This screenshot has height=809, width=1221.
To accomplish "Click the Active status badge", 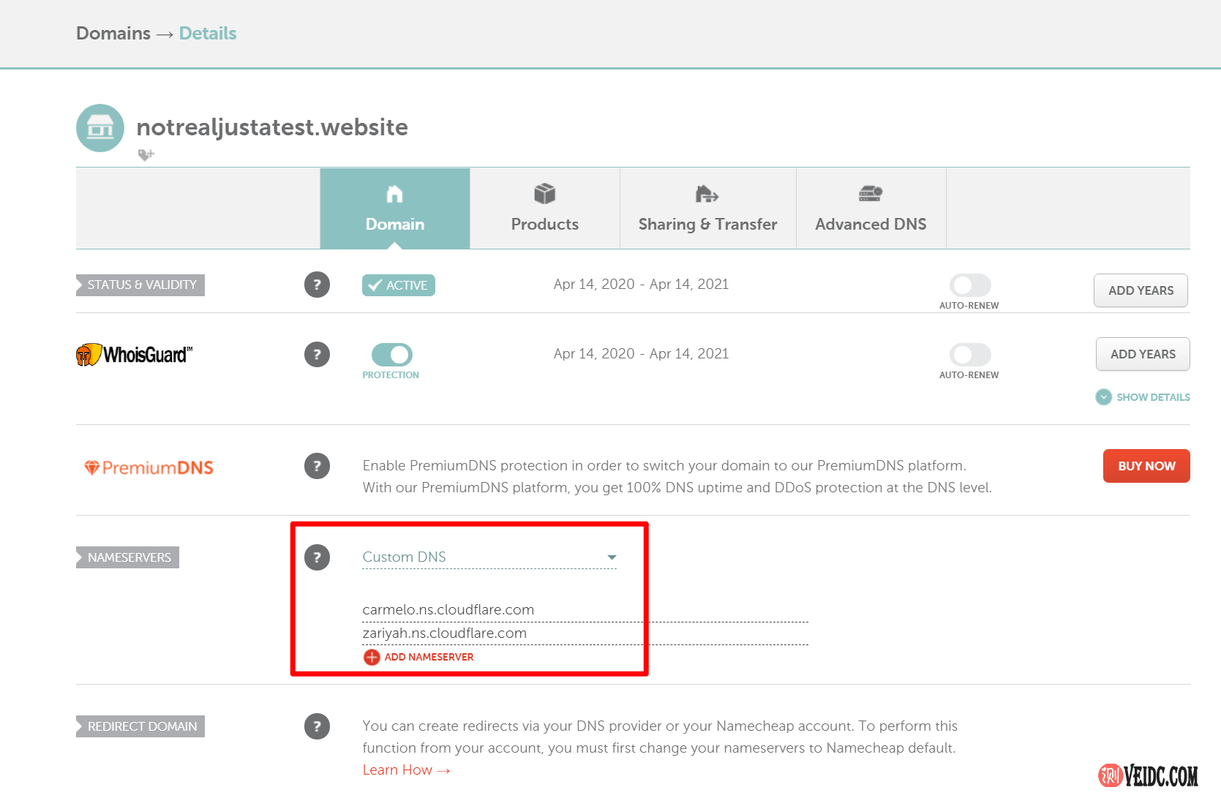I will (399, 285).
